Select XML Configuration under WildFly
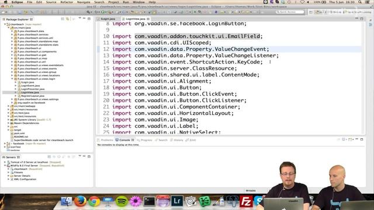Screen dimensions: 374x210 (x=25, y=179)
